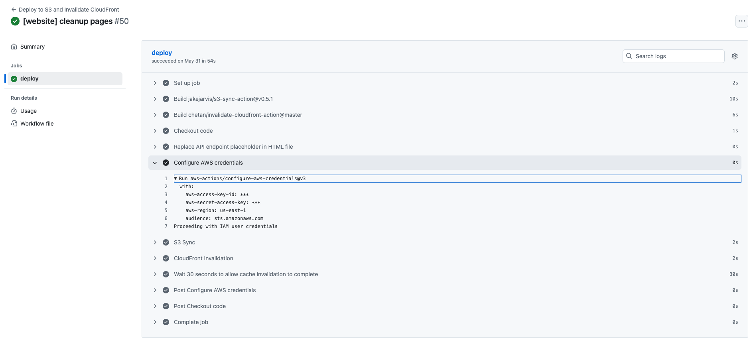This screenshot has height=344, width=755.
Task: Expand the Set up job step
Action: [x=445, y=83]
